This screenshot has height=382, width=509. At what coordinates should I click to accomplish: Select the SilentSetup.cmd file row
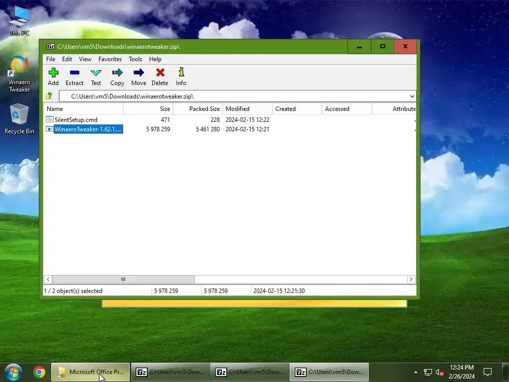pos(230,119)
